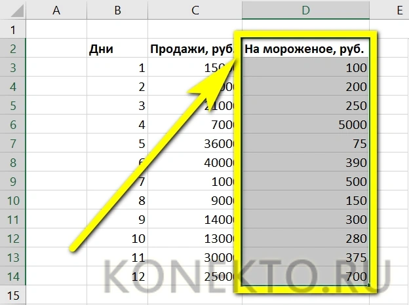Image resolution: width=409 pixels, height=305 pixels.
Task: Click row 1 header
Action: 13,29
